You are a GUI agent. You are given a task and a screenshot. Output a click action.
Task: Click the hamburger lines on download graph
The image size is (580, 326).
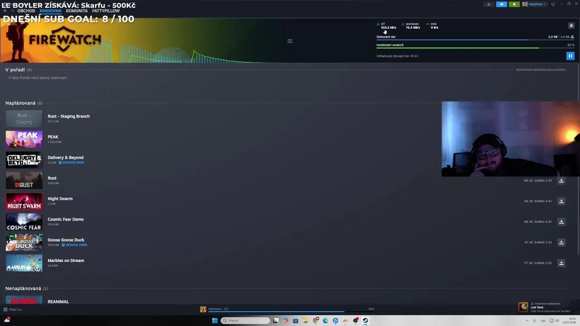pos(290,41)
